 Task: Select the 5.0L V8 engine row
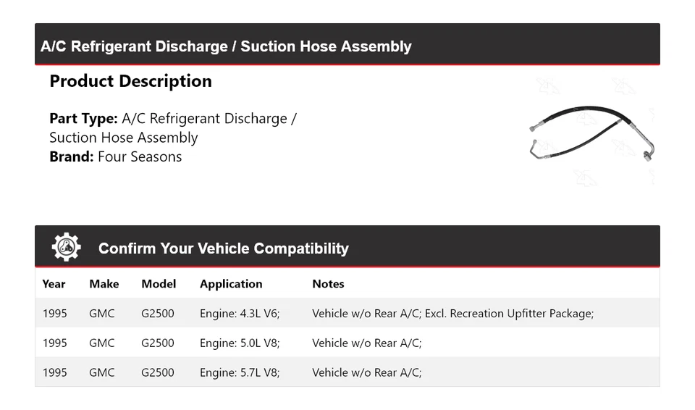click(240, 343)
